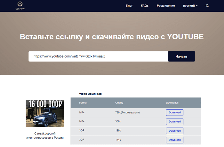Click the Video Download section heading
This screenshot has height=147, width=224.
pos(90,94)
